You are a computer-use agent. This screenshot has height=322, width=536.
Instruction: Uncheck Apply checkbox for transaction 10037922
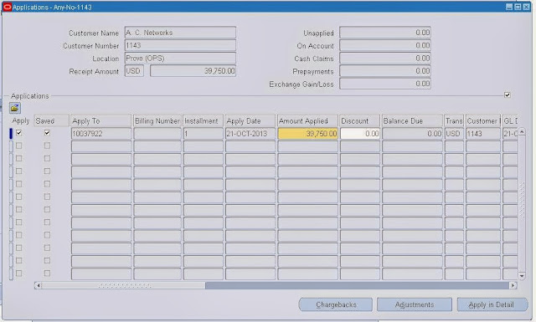18,133
